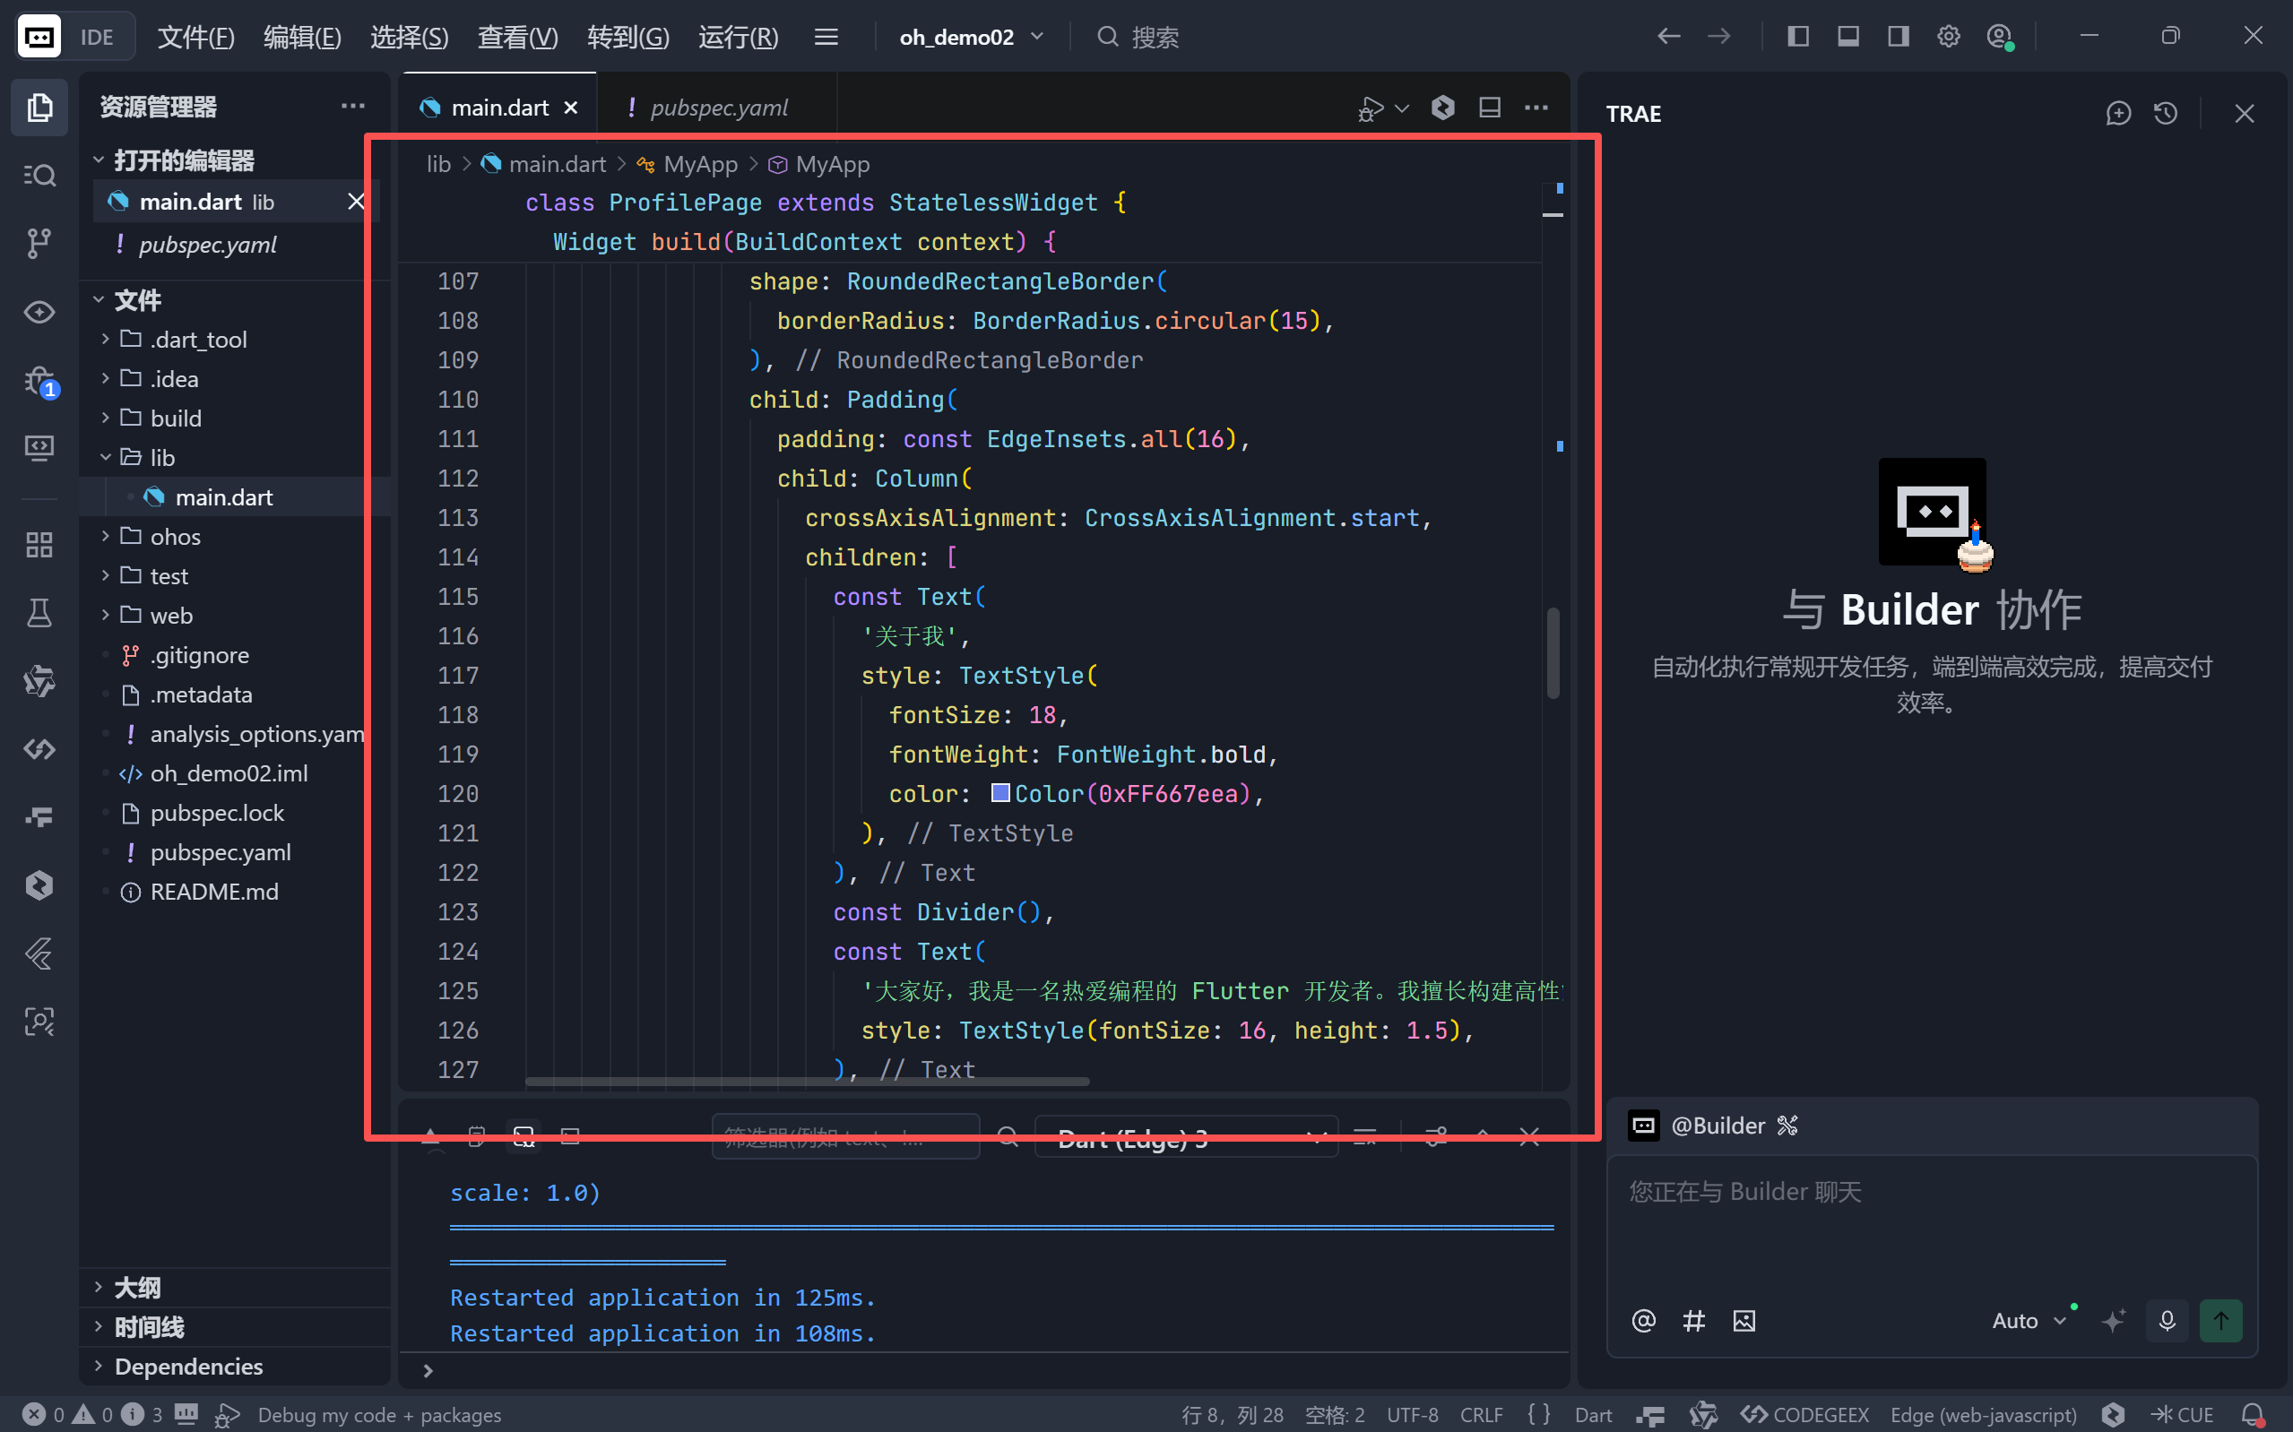Image resolution: width=2293 pixels, height=1432 pixels.
Task: Expand the 大纲 outline section
Action: (137, 1287)
